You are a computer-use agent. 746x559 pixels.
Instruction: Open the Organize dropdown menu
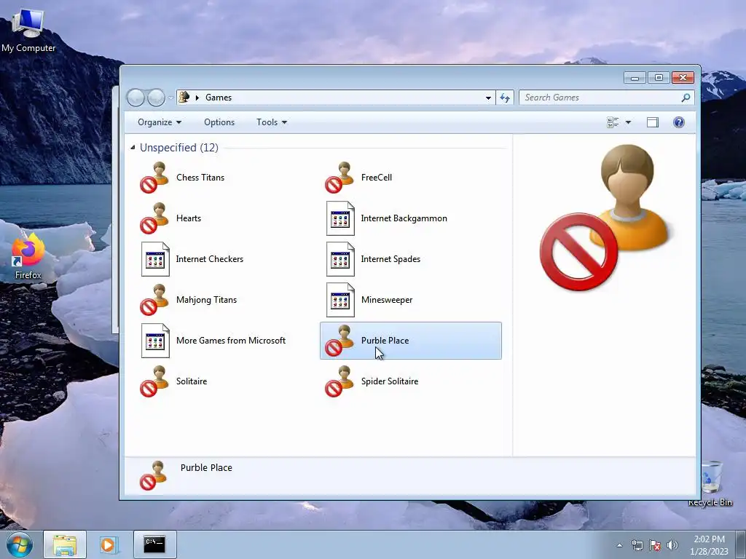tap(160, 122)
